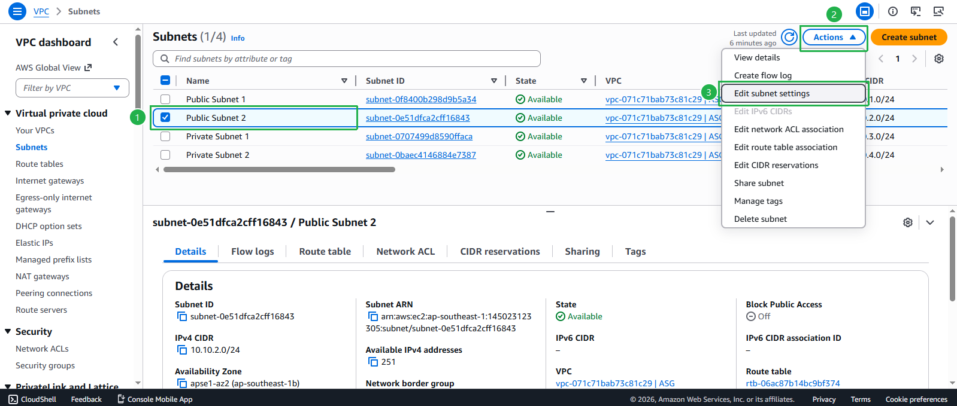Screen dimensions: 957x406
Task: Copy the Subnet ARN
Action: tap(372, 317)
